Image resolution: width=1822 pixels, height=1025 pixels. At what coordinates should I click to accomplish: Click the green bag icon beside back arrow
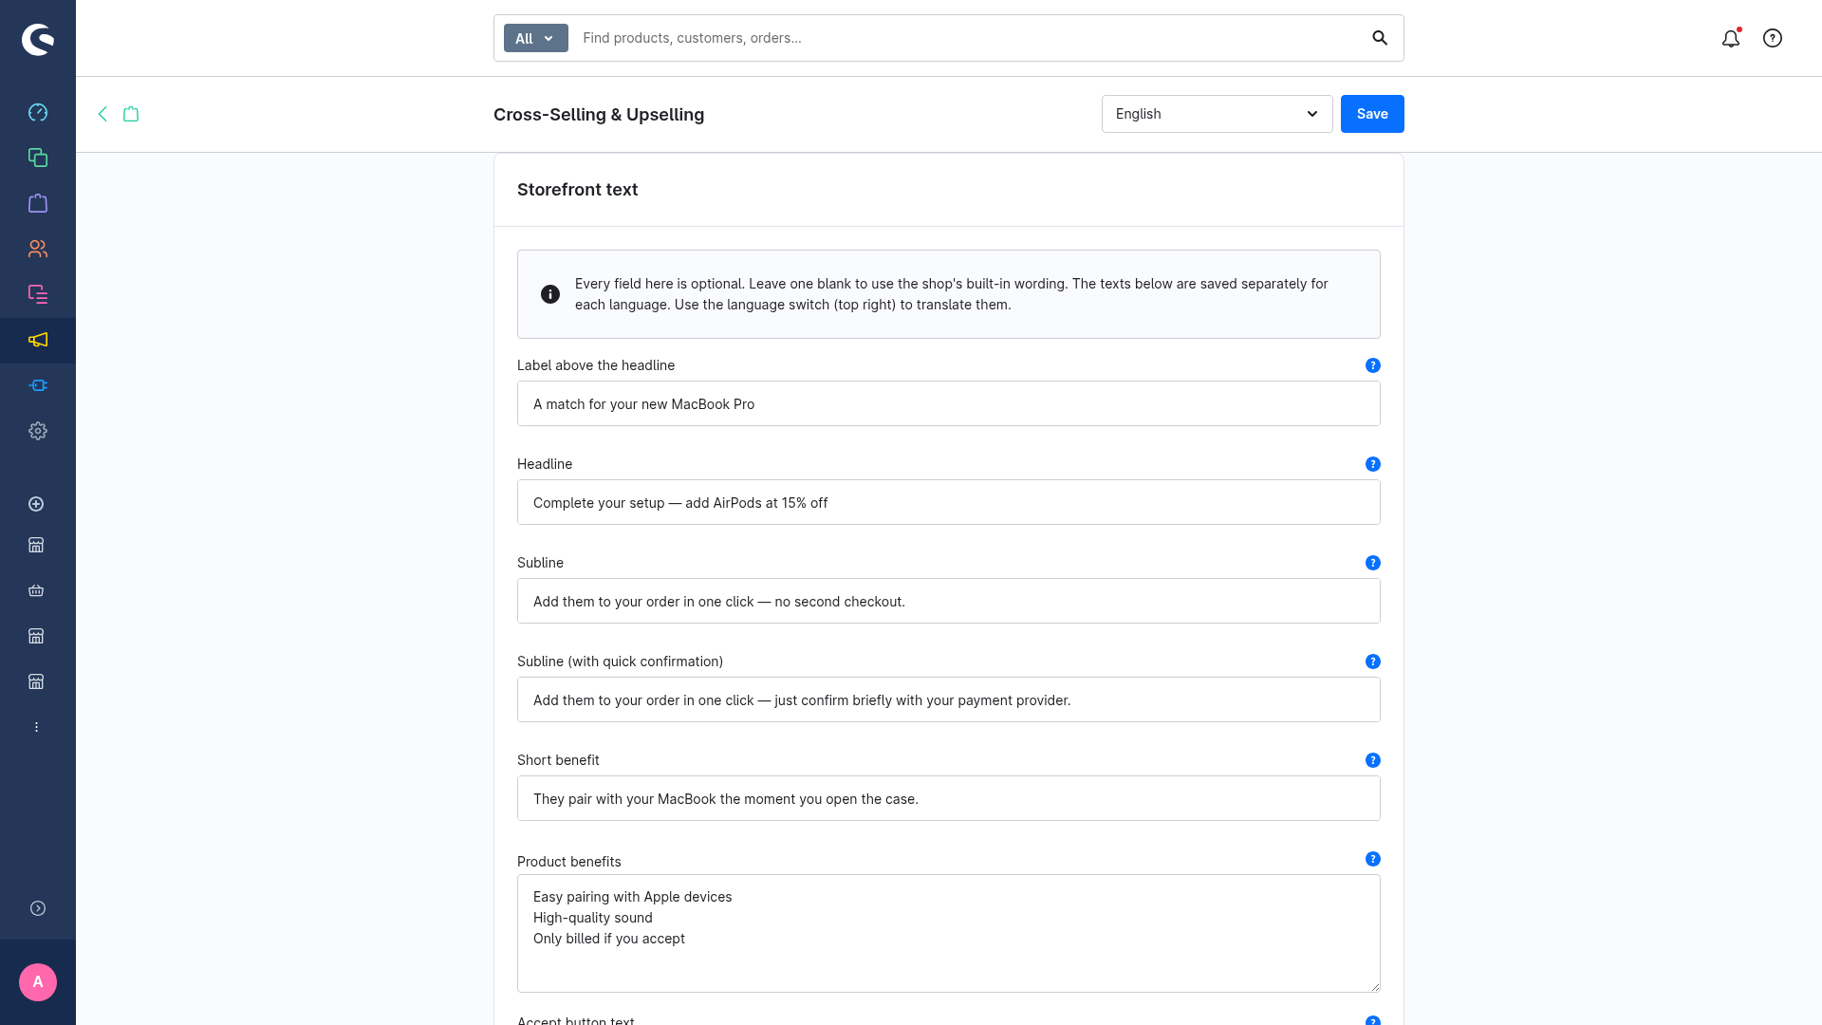point(131,114)
